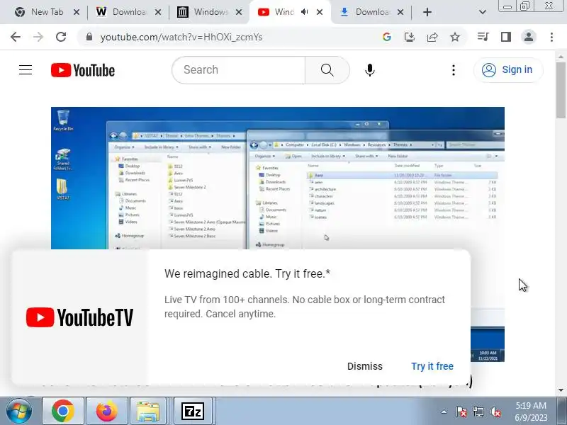The image size is (567, 425).
Task: Open a new browser tab
Action: tap(427, 12)
